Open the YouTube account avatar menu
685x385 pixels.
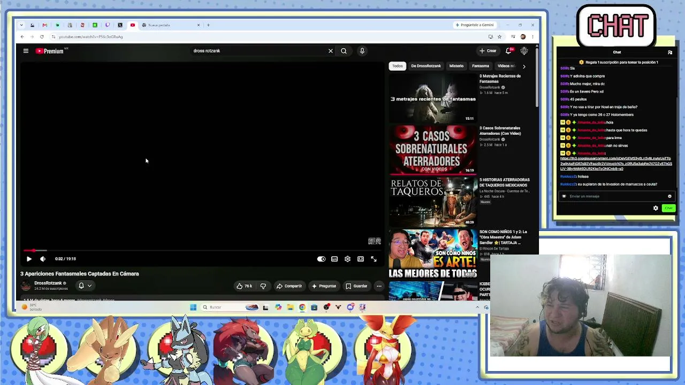click(524, 51)
